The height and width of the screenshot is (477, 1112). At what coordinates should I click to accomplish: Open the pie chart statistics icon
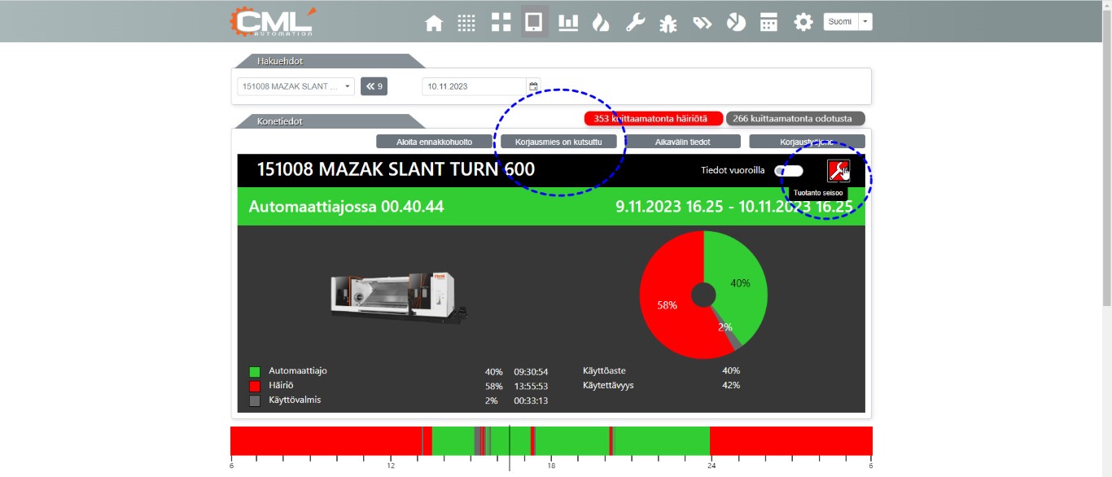(x=736, y=23)
